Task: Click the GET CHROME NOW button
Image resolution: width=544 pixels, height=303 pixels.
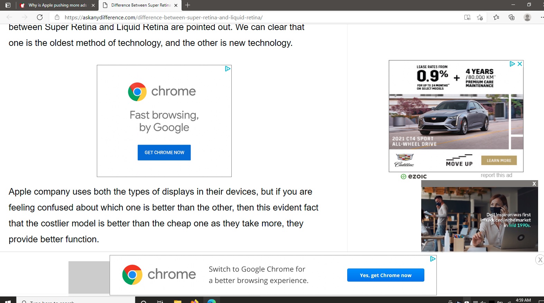Action: [x=164, y=153]
